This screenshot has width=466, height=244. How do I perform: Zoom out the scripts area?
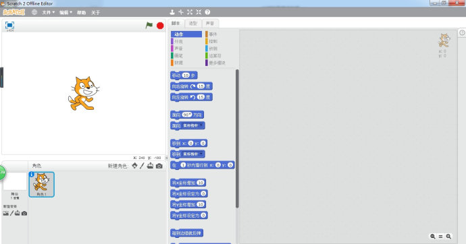click(433, 237)
